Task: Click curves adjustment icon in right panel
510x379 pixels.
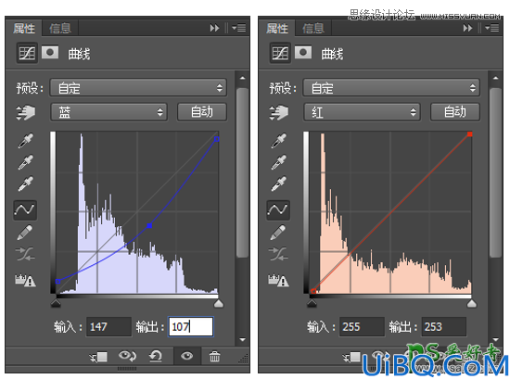Action: pyautogui.click(x=280, y=53)
